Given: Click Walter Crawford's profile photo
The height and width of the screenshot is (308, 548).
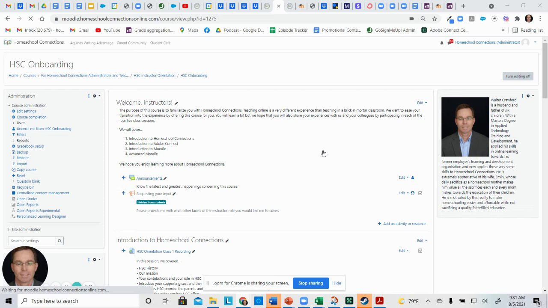Looking at the screenshot, I should point(465,127).
